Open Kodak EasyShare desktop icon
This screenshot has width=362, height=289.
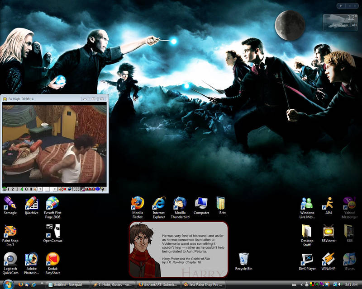52,263
